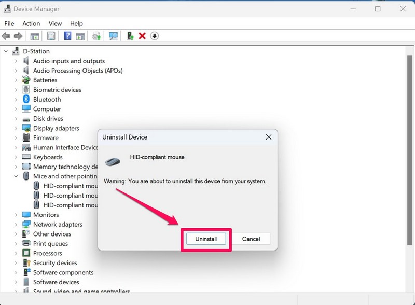This screenshot has height=305, width=415.
Task: Select the Bluetooth category icon
Action: tap(26, 99)
